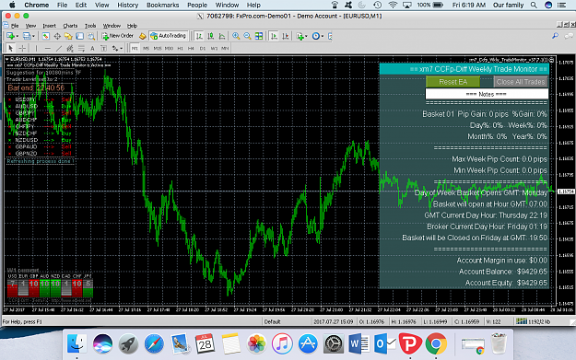This screenshot has height=360, width=576.
Task: Select the cursor arrow tool
Action: tap(10, 48)
